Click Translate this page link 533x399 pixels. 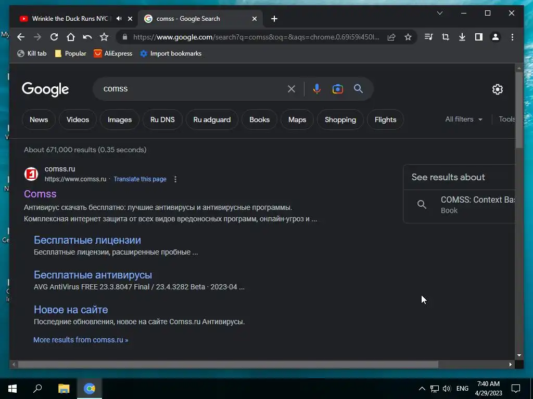click(140, 179)
